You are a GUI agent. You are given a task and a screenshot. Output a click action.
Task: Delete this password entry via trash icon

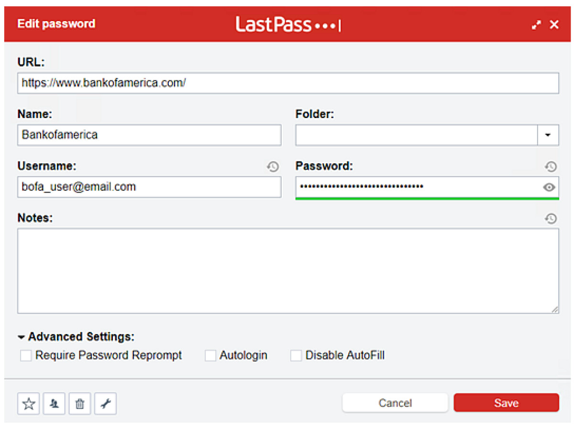pos(79,404)
